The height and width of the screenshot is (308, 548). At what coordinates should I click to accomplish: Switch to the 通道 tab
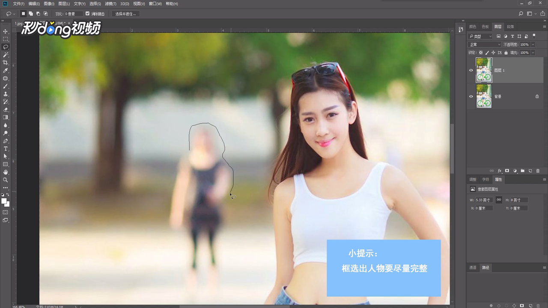tap(473, 267)
